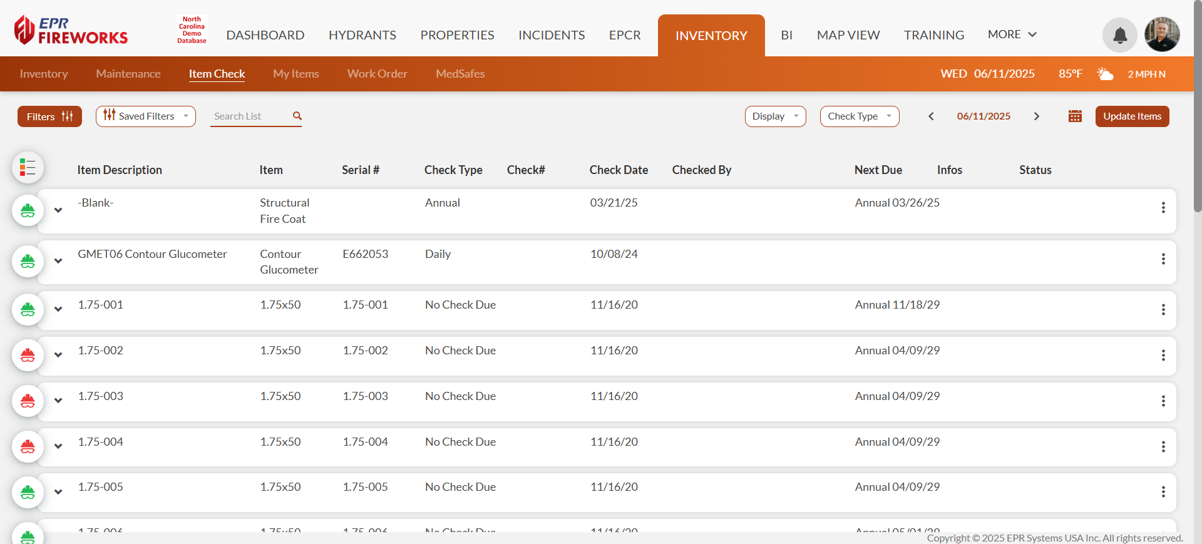The image size is (1202, 544).
Task: Go to the next date with right arrow
Action: pyautogui.click(x=1037, y=116)
